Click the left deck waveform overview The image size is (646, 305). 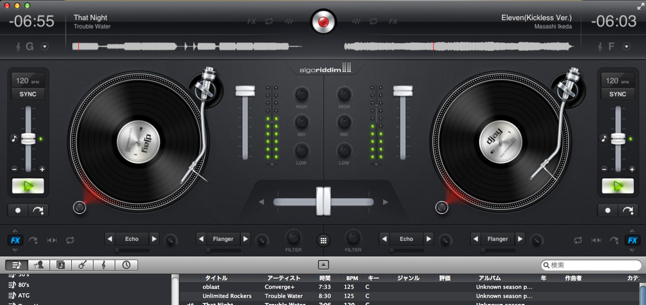[x=187, y=46]
